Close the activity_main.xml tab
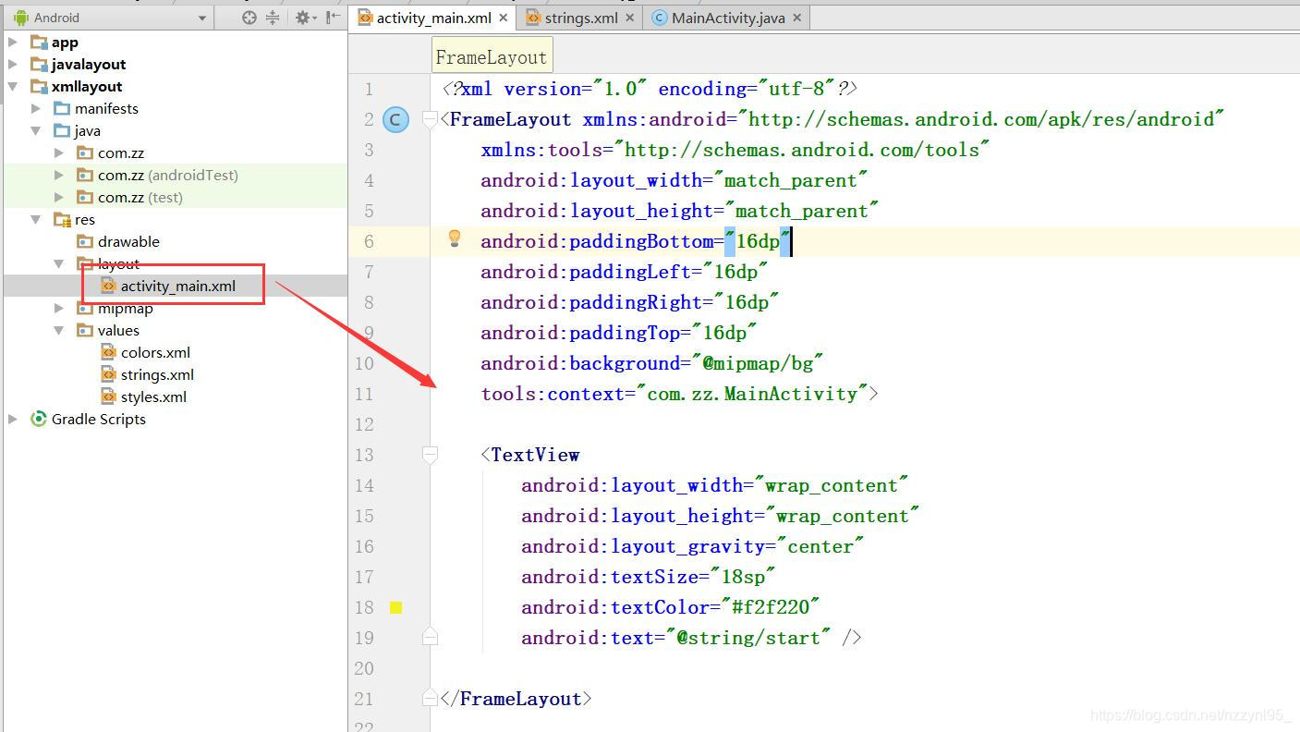 click(504, 18)
